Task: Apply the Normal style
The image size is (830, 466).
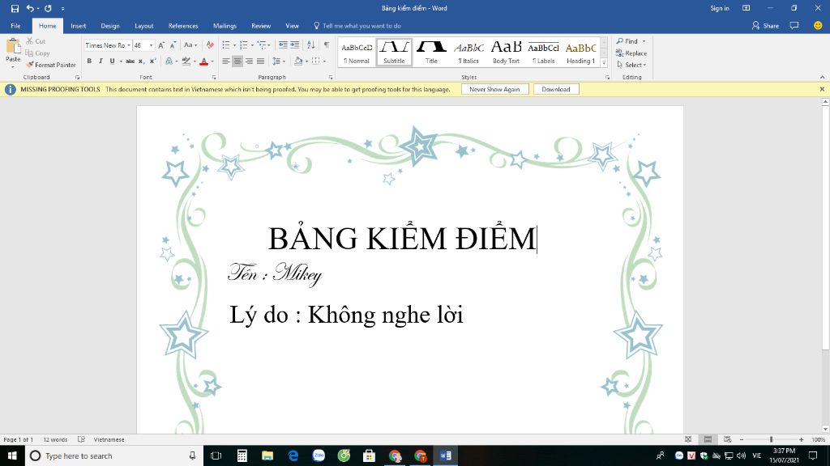Action: [357, 53]
